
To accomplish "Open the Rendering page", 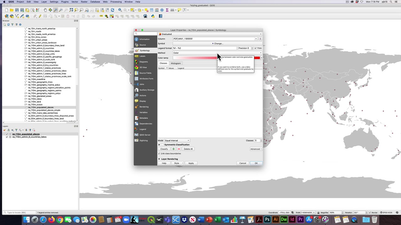I will click(x=145, y=107).
